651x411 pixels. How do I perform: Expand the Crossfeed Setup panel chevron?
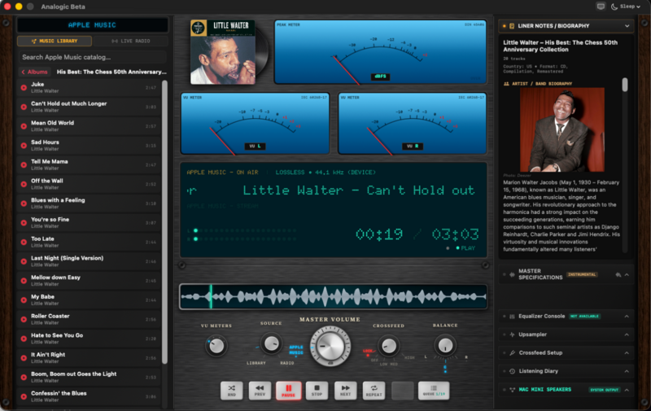627,353
